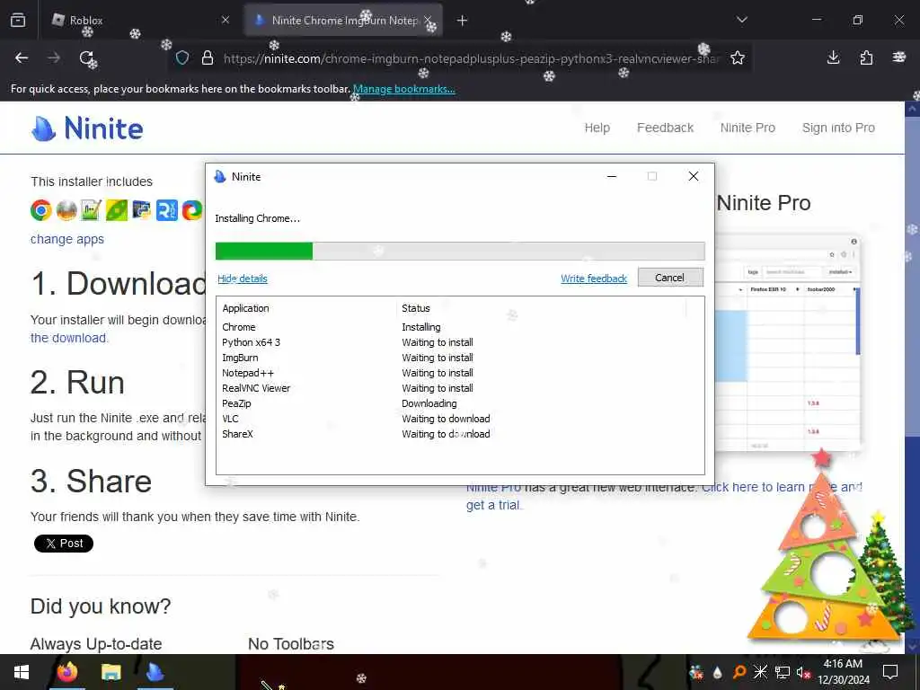Image resolution: width=920 pixels, height=690 pixels.
Task: Select the Chrome row in installer list
Action: [x=460, y=327]
